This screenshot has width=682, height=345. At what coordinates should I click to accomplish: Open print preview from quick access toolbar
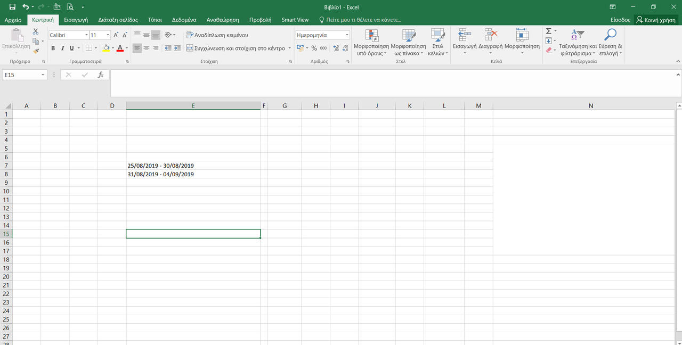click(70, 7)
